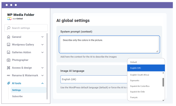176x106 pixels.
Task: Click the Access & design tools icon
Action: (9, 68)
